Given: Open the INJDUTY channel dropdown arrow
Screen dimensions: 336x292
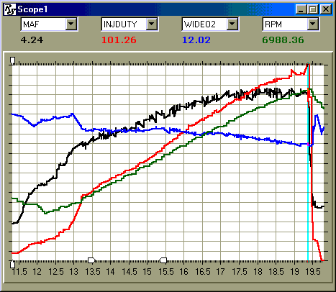Looking at the screenshot, I should tap(152, 24).
